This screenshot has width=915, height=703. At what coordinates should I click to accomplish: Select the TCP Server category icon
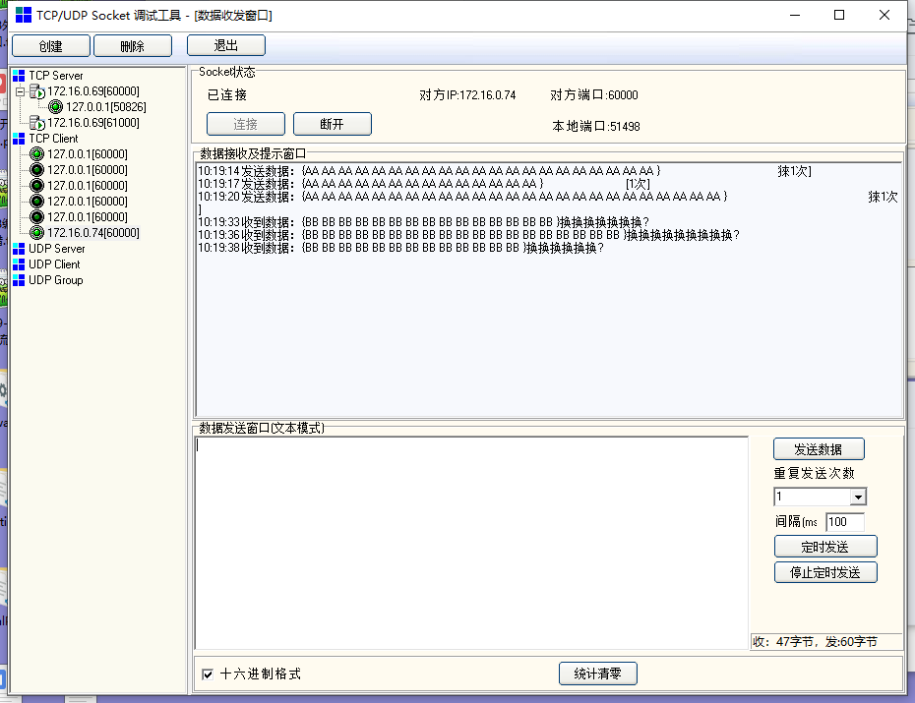click(18, 75)
